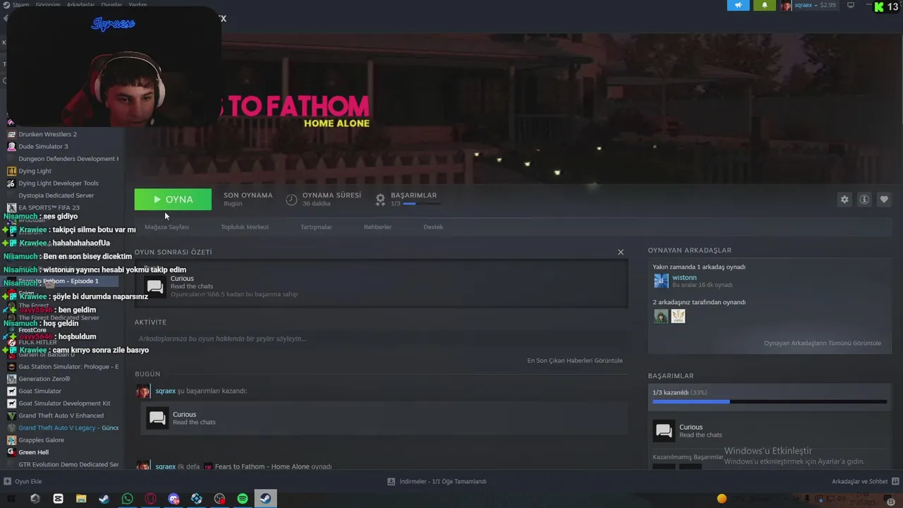Open the Mağaza Sayfası tab
Screen dimensions: 903x508
166,227
